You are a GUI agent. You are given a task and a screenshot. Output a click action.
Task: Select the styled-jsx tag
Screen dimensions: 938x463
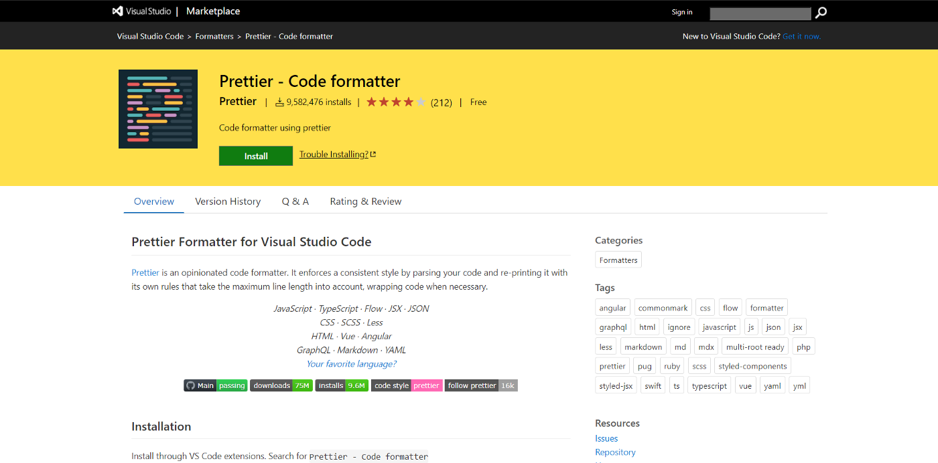[x=616, y=385]
